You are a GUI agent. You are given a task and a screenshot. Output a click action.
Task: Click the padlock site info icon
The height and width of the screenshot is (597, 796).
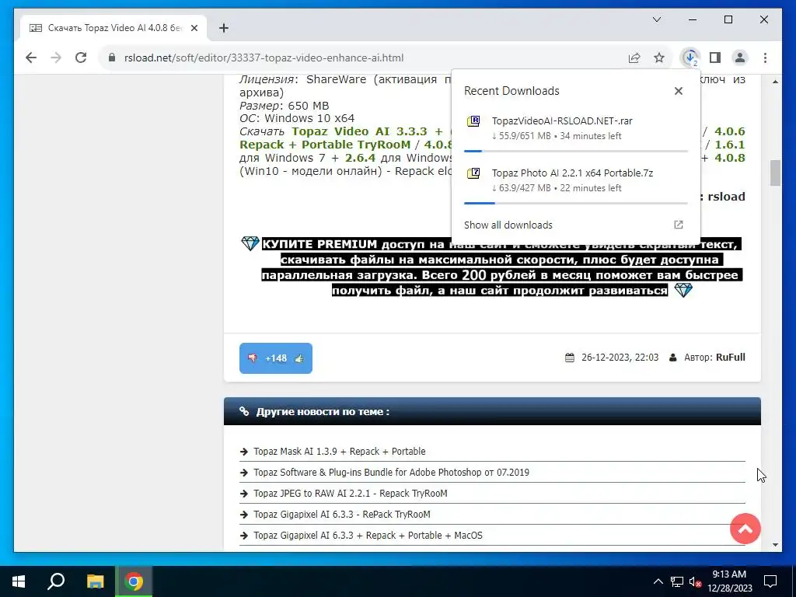(112, 58)
